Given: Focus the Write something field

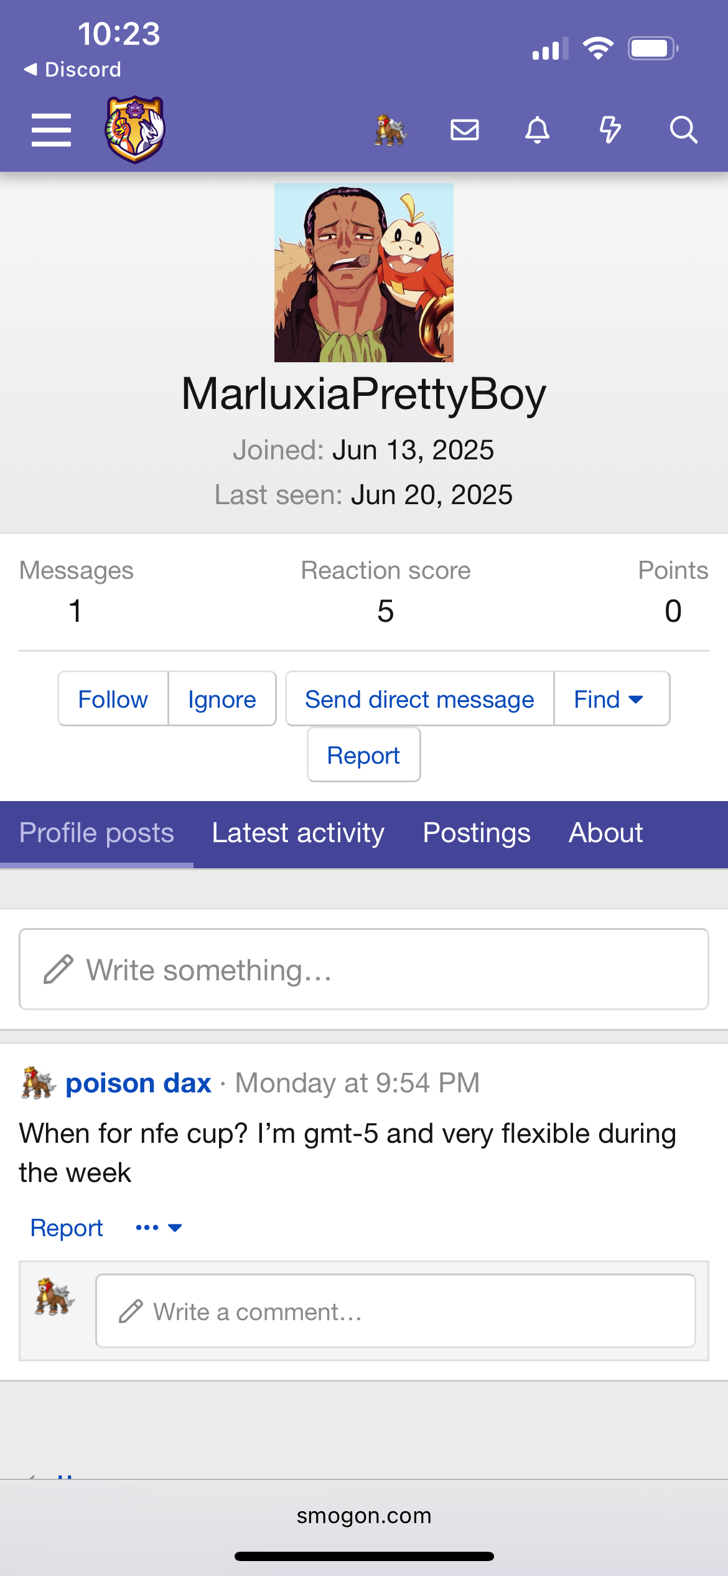Looking at the screenshot, I should [x=364, y=969].
